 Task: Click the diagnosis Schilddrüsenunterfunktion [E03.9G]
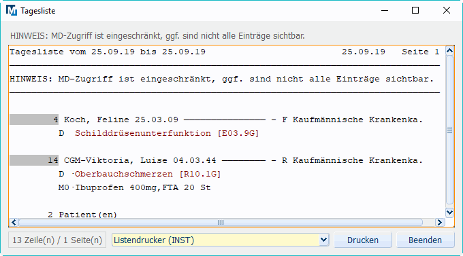[x=167, y=133]
